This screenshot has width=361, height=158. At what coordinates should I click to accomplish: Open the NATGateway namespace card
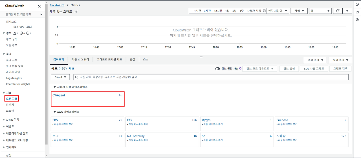pyautogui.click(x=162, y=139)
